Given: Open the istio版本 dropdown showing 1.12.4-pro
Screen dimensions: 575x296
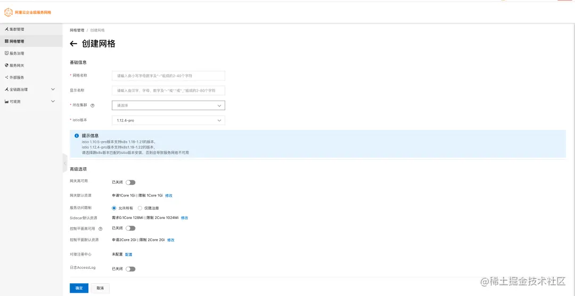Looking at the screenshot, I should pos(168,120).
